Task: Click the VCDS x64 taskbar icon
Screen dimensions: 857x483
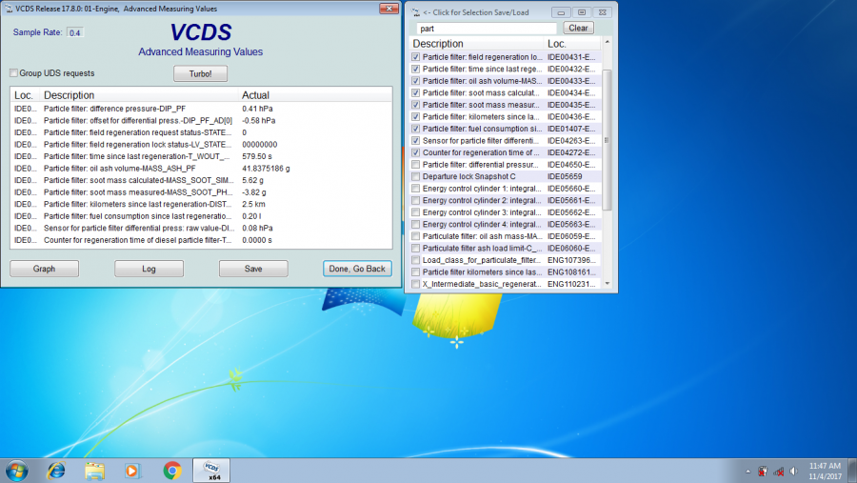Action: tap(212, 470)
